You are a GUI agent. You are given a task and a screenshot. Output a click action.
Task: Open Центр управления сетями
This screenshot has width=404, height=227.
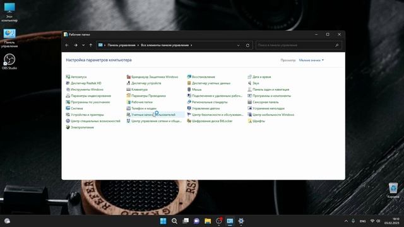tap(154, 121)
